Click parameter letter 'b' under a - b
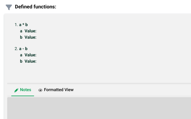The height and width of the screenshot is (119, 191). (x=21, y=61)
